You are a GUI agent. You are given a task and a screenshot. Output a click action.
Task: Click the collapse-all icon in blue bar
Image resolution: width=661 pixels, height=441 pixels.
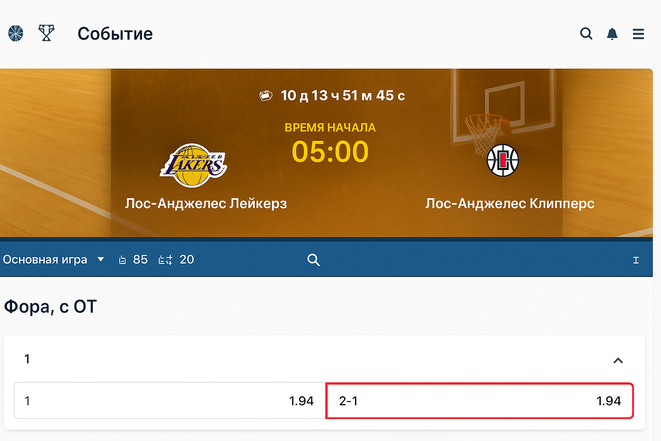636,260
